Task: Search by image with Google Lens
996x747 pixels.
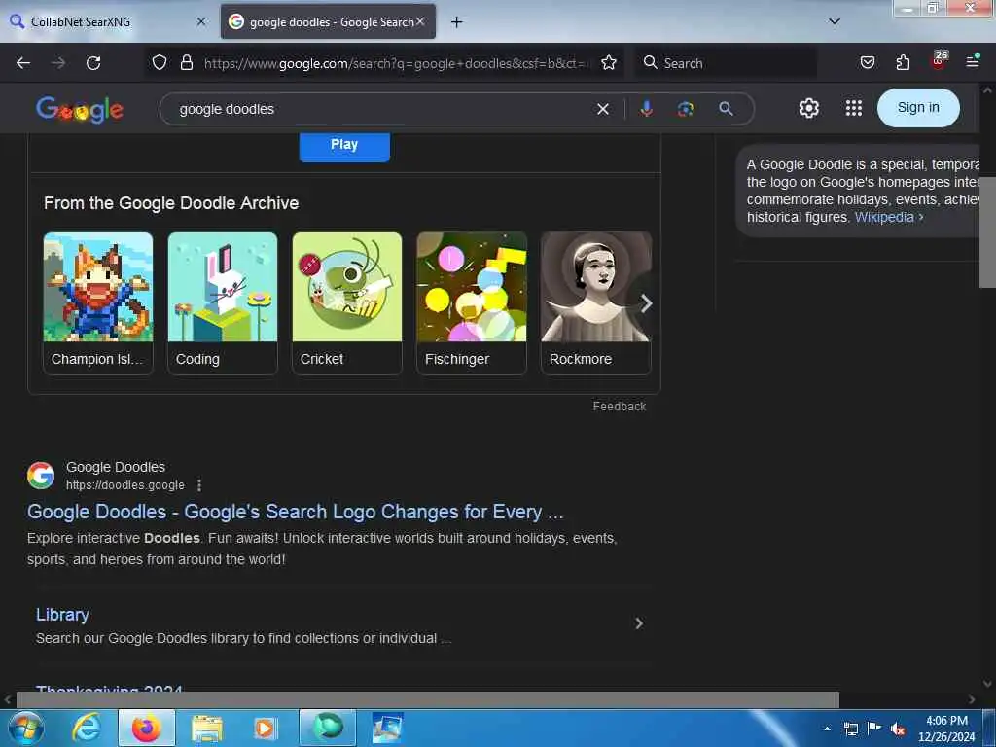Action: [686, 109]
